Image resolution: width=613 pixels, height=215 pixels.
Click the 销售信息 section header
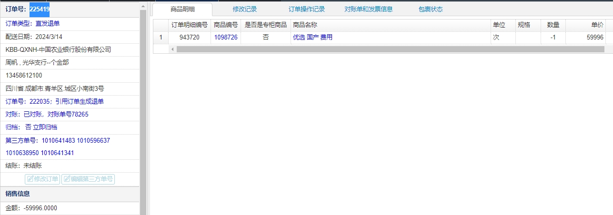tap(70, 194)
